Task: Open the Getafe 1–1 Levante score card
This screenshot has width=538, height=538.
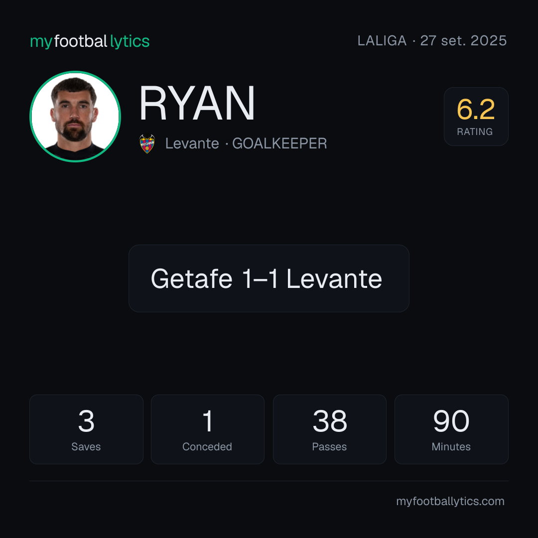Action: click(269, 278)
